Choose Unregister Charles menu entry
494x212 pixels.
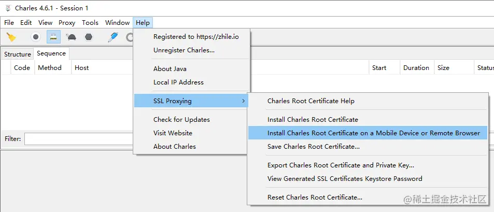coord(184,50)
